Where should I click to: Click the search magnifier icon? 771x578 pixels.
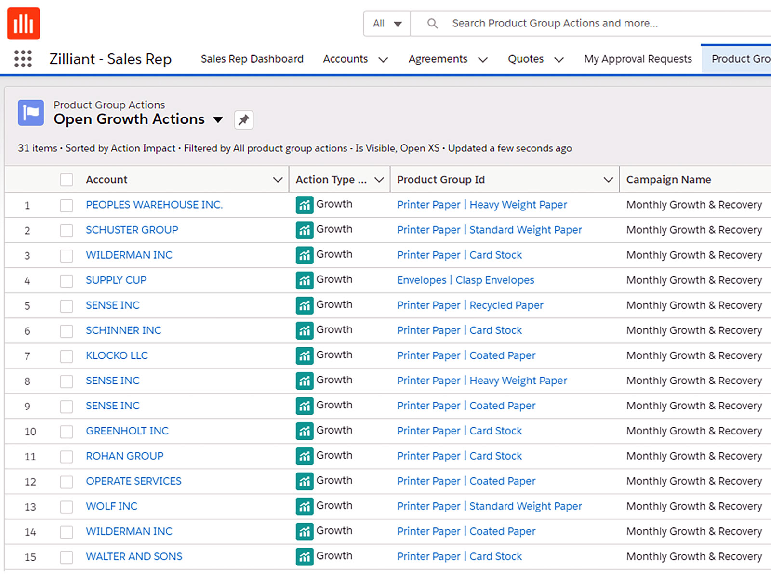point(432,23)
